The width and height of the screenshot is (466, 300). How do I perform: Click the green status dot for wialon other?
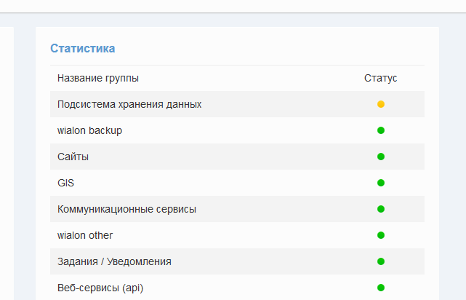coord(381,235)
